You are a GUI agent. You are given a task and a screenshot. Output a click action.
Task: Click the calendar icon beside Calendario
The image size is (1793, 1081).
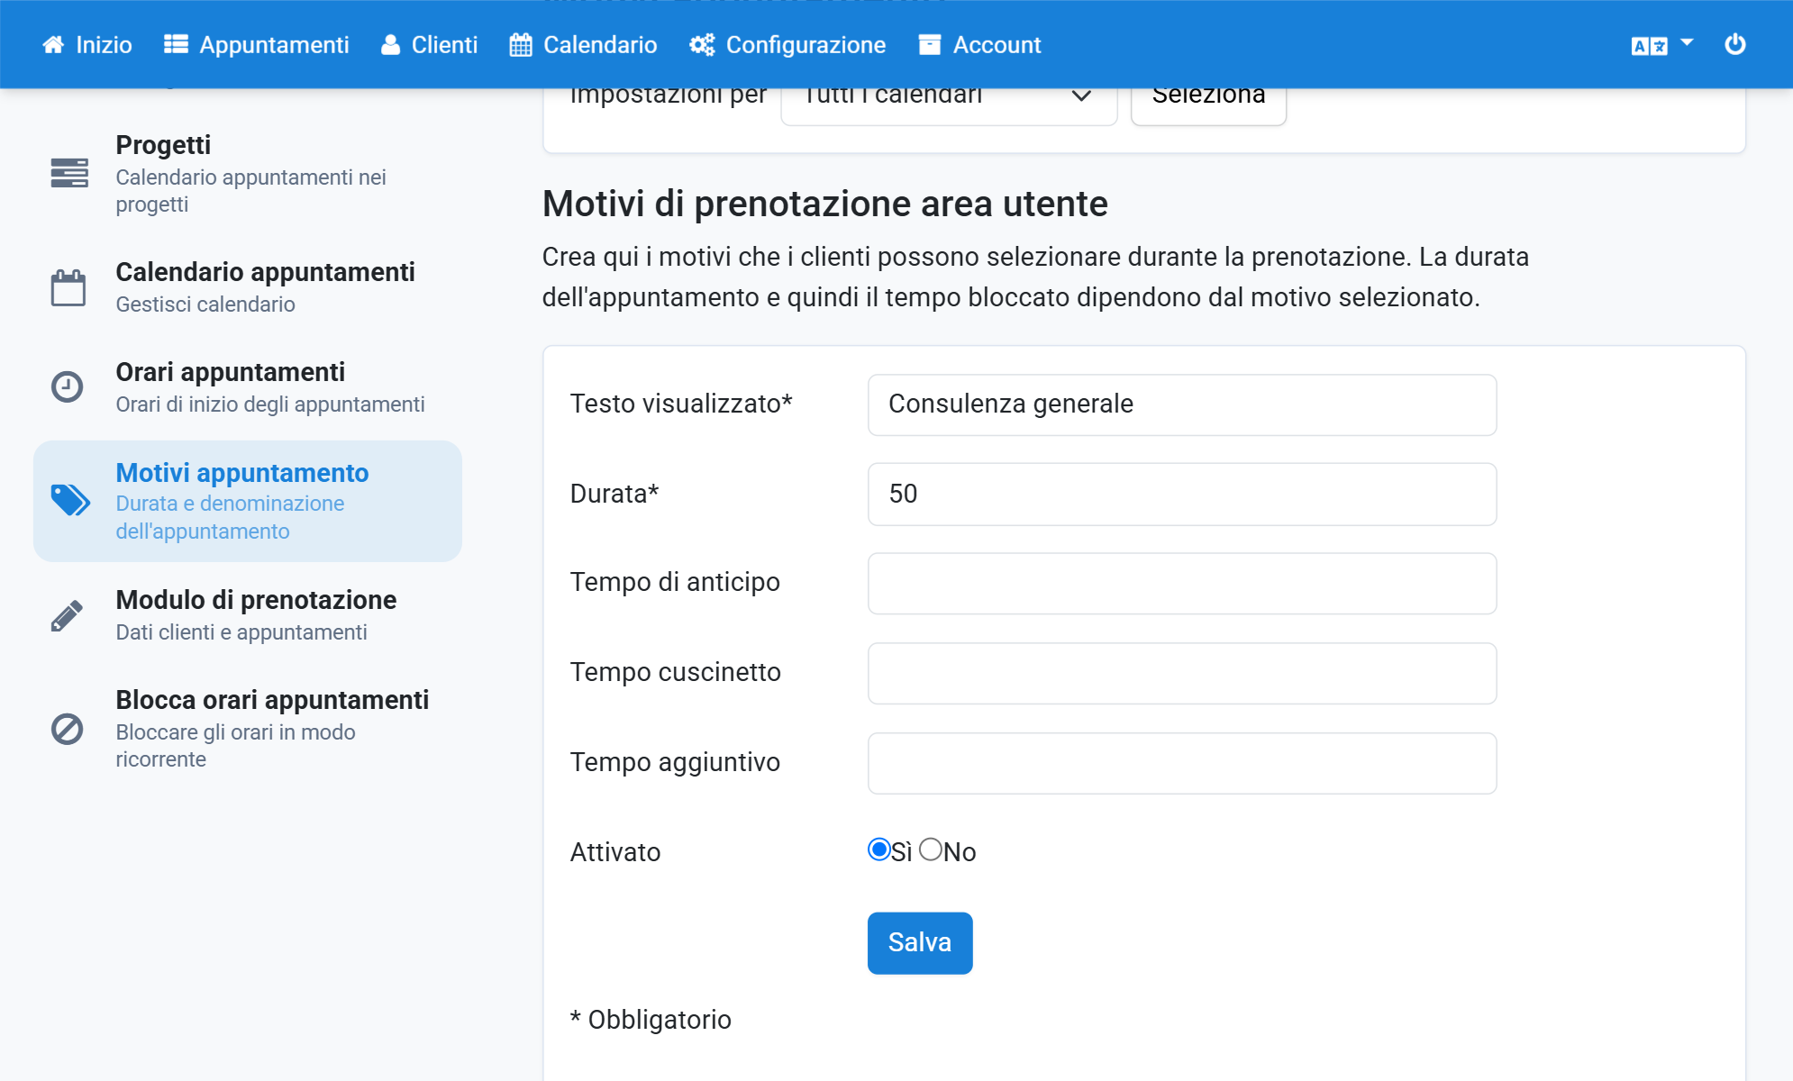[x=521, y=45]
